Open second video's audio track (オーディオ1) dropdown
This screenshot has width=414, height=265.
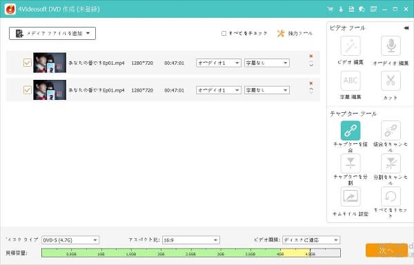(x=218, y=90)
